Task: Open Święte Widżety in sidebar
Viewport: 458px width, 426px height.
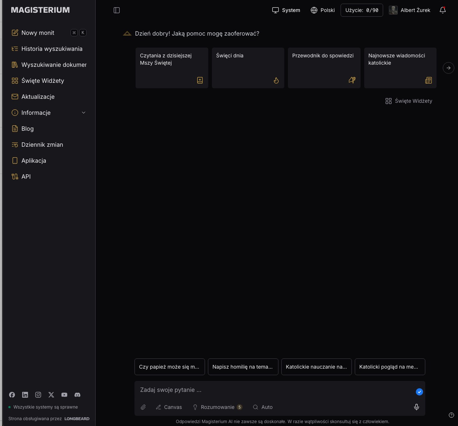Action: pyautogui.click(x=49, y=81)
